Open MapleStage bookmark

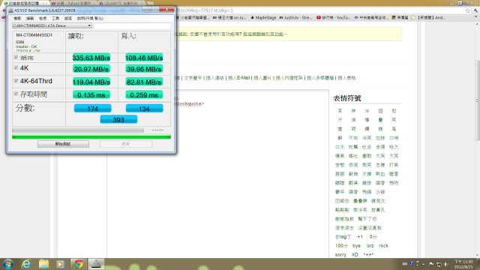263,18
